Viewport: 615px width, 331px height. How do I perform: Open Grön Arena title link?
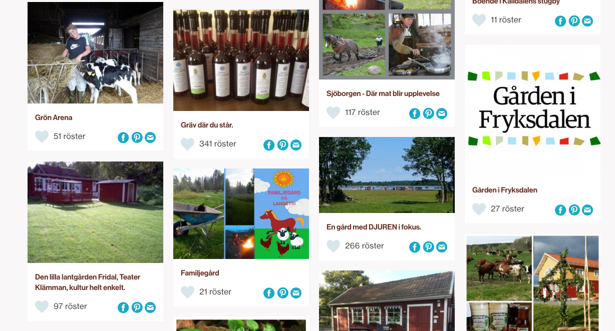[x=54, y=117]
